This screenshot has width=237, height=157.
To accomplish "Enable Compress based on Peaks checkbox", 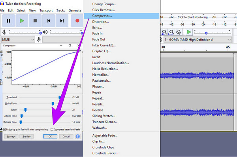I will (x=52, y=129).
